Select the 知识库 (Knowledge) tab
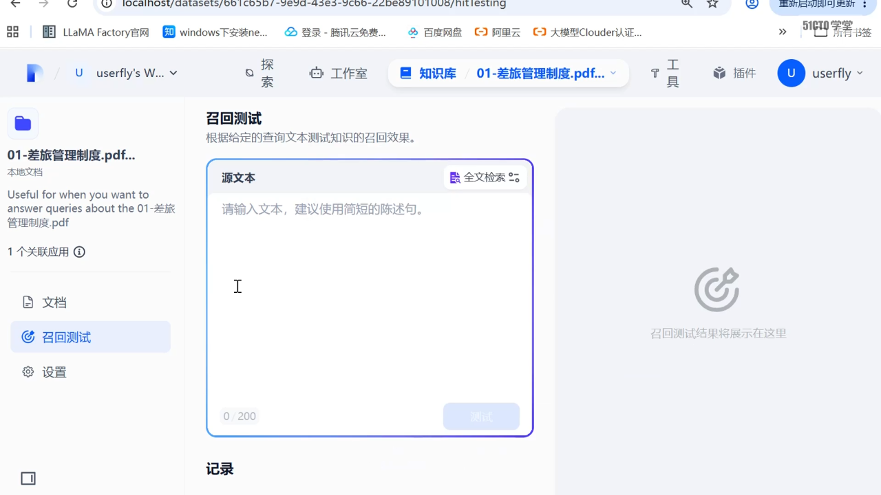The height and width of the screenshot is (495, 881). pyautogui.click(x=428, y=73)
